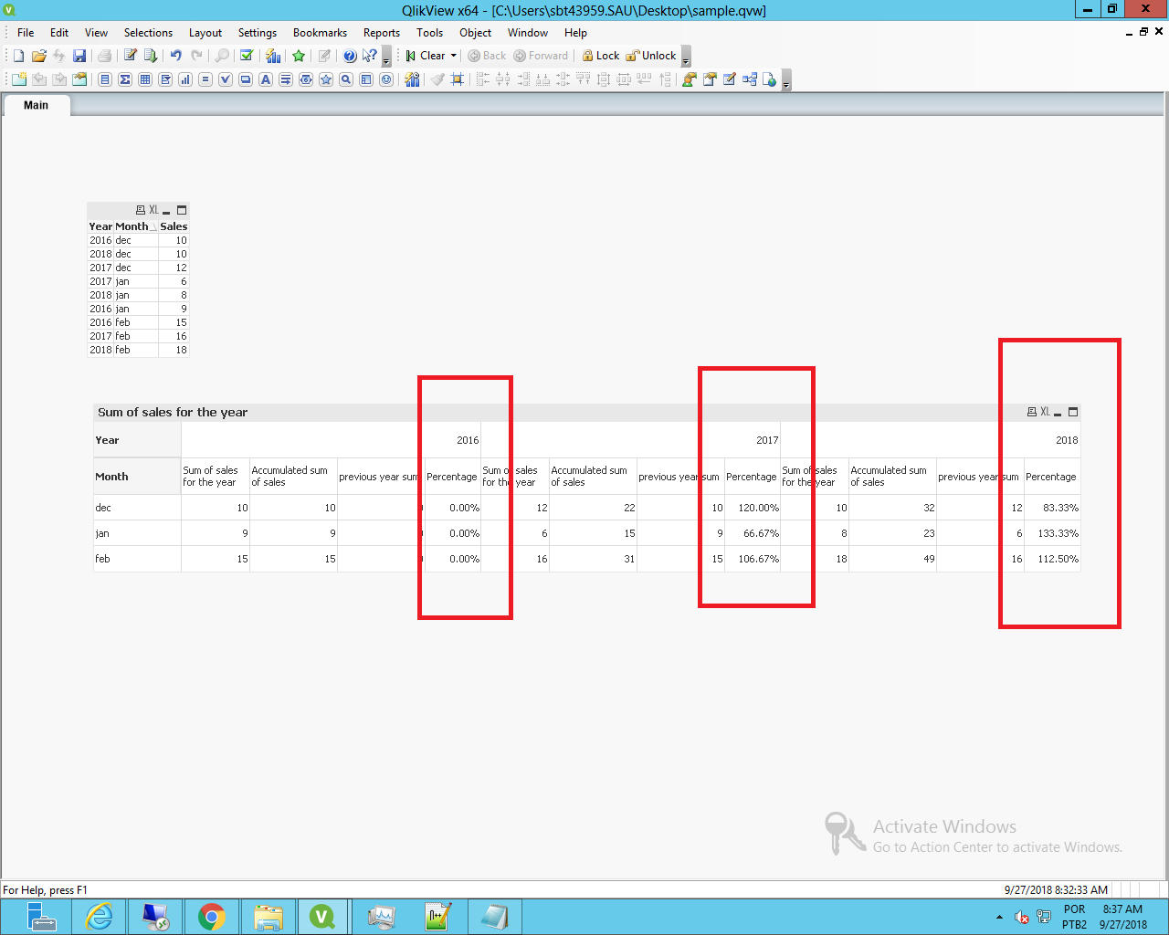Create an Input Box with the equals icon
Image resolution: width=1169 pixels, height=935 pixels.
(x=205, y=79)
